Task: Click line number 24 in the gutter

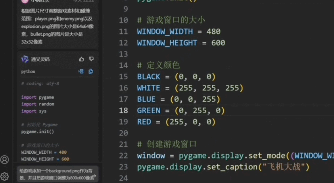Action: tap(123, 178)
